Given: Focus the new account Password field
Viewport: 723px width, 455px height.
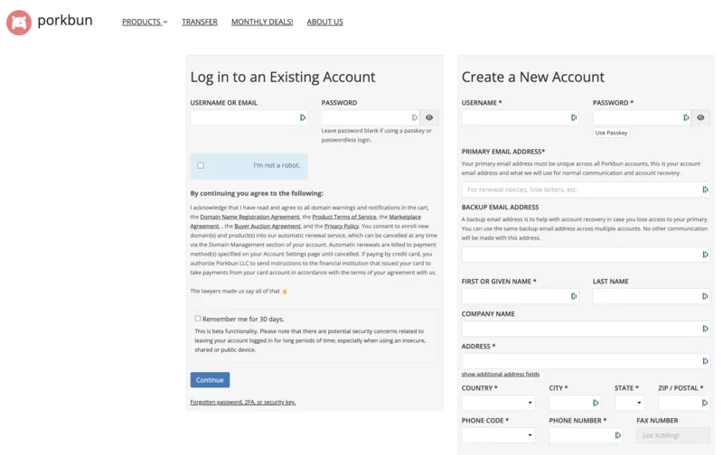Looking at the screenshot, I should coord(642,117).
